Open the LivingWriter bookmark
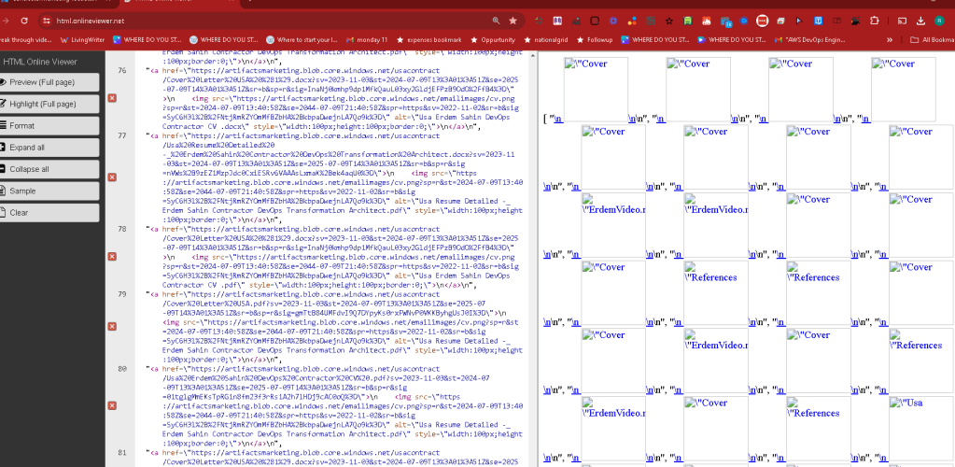Viewport: 955px width, 467px height. coord(82,39)
